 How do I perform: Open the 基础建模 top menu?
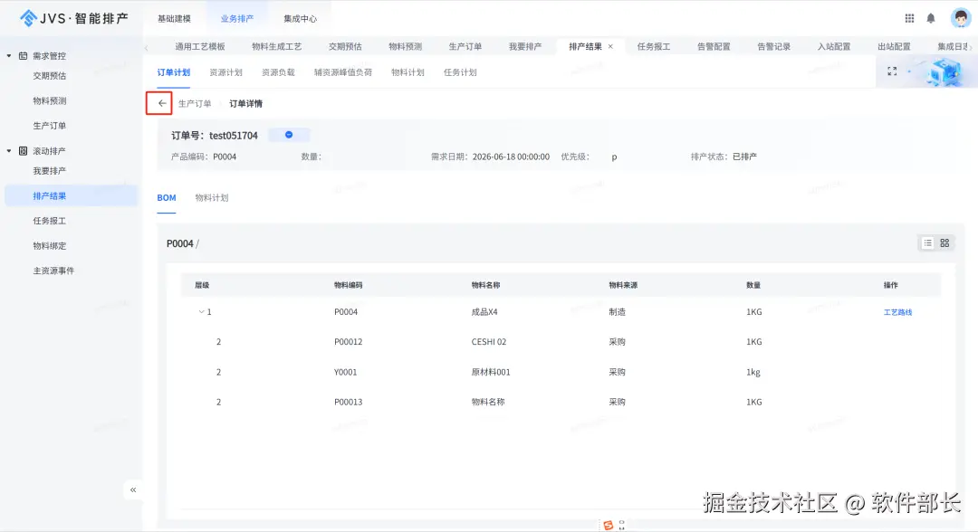(x=174, y=19)
